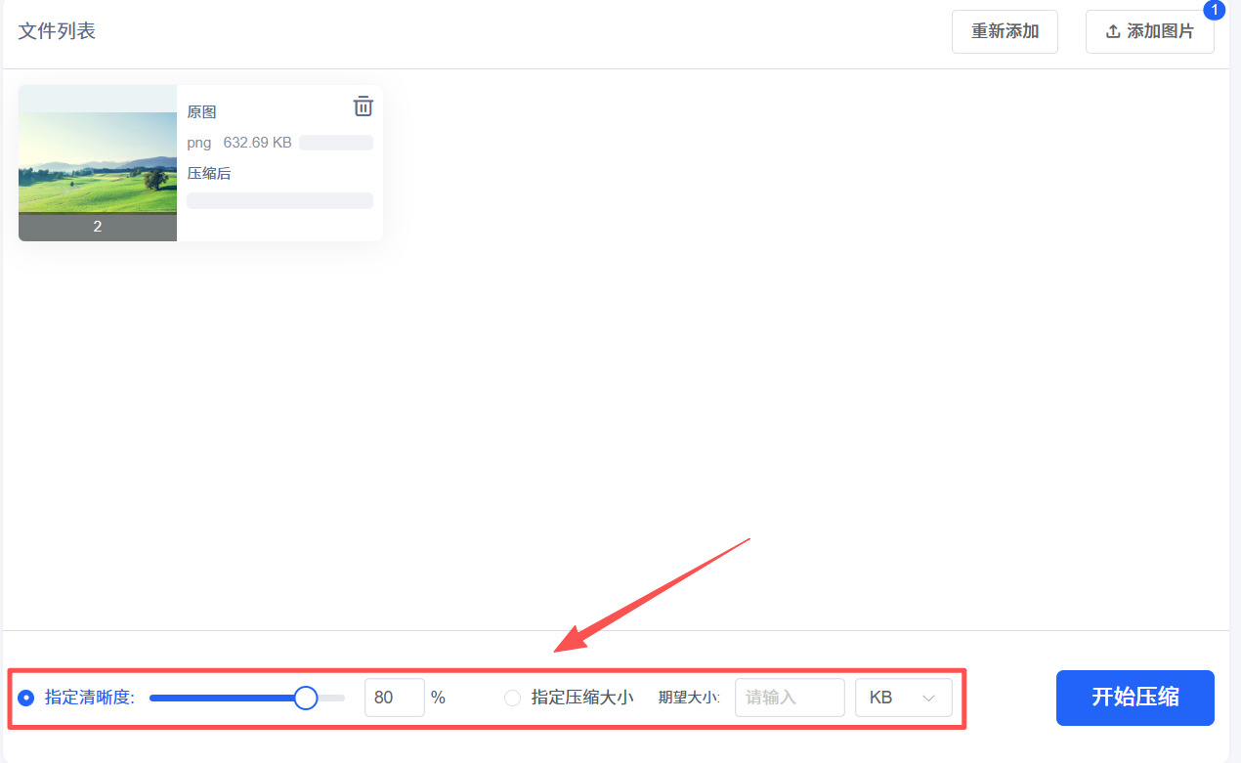The height and width of the screenshot is (763, 1241).
Task: Click the upload icon on 添加图片
Action: [x=1113, y=31]
